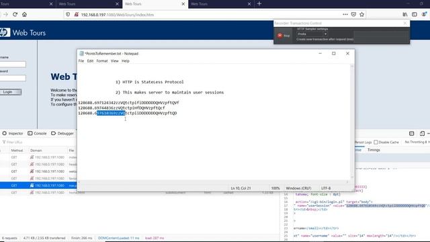Click the session id line ending in Qcf
This screenshot has width=430, height=242.
click(x=122, y=108)
